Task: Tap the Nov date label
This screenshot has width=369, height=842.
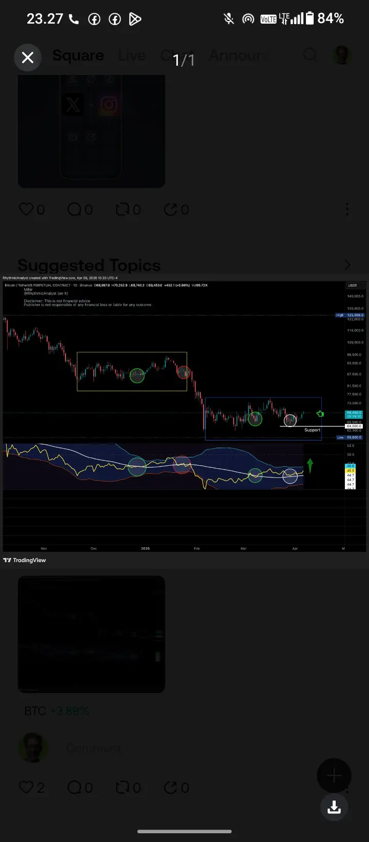Action: click(x=44, y=548)
